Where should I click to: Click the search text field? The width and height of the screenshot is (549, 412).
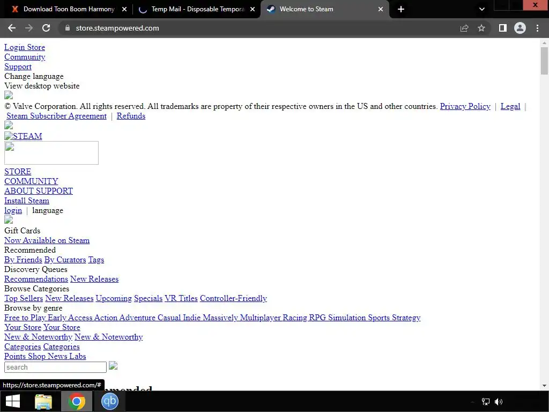click(x=55, y=367)
